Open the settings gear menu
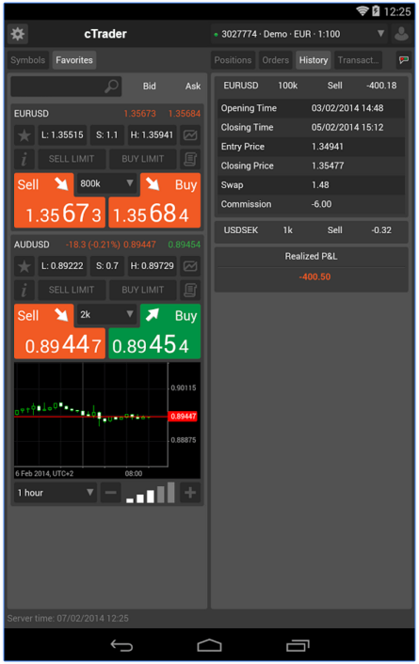Image resolution: width=419 pixels, height=664 pixels. click(18, 34)
